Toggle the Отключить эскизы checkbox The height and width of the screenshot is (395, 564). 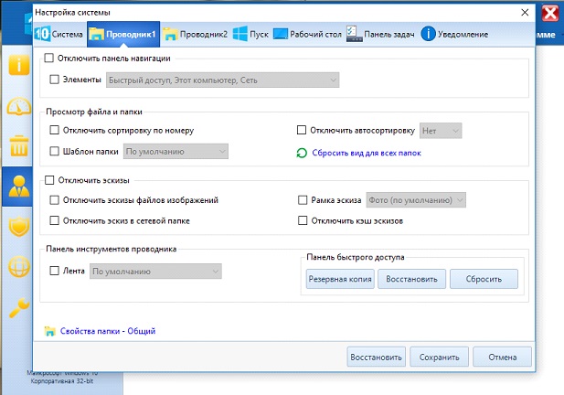49,180
